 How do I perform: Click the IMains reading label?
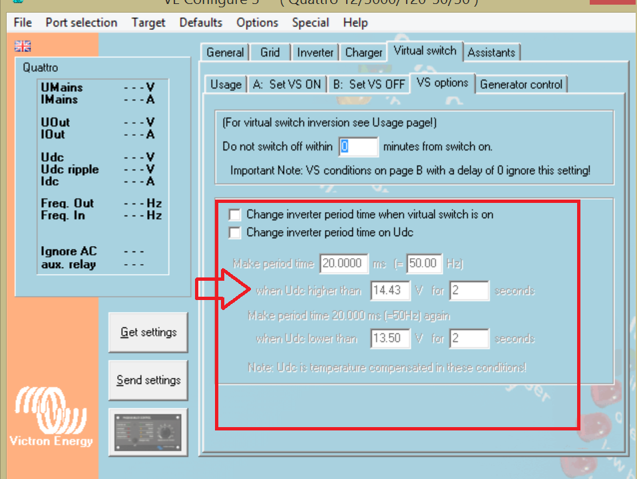(x=59, y=99)
